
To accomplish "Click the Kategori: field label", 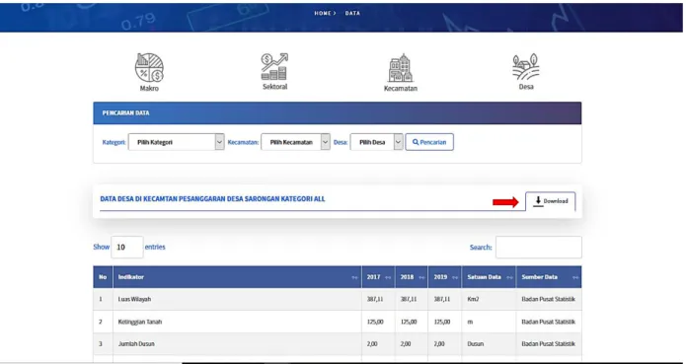I will 114,142.
